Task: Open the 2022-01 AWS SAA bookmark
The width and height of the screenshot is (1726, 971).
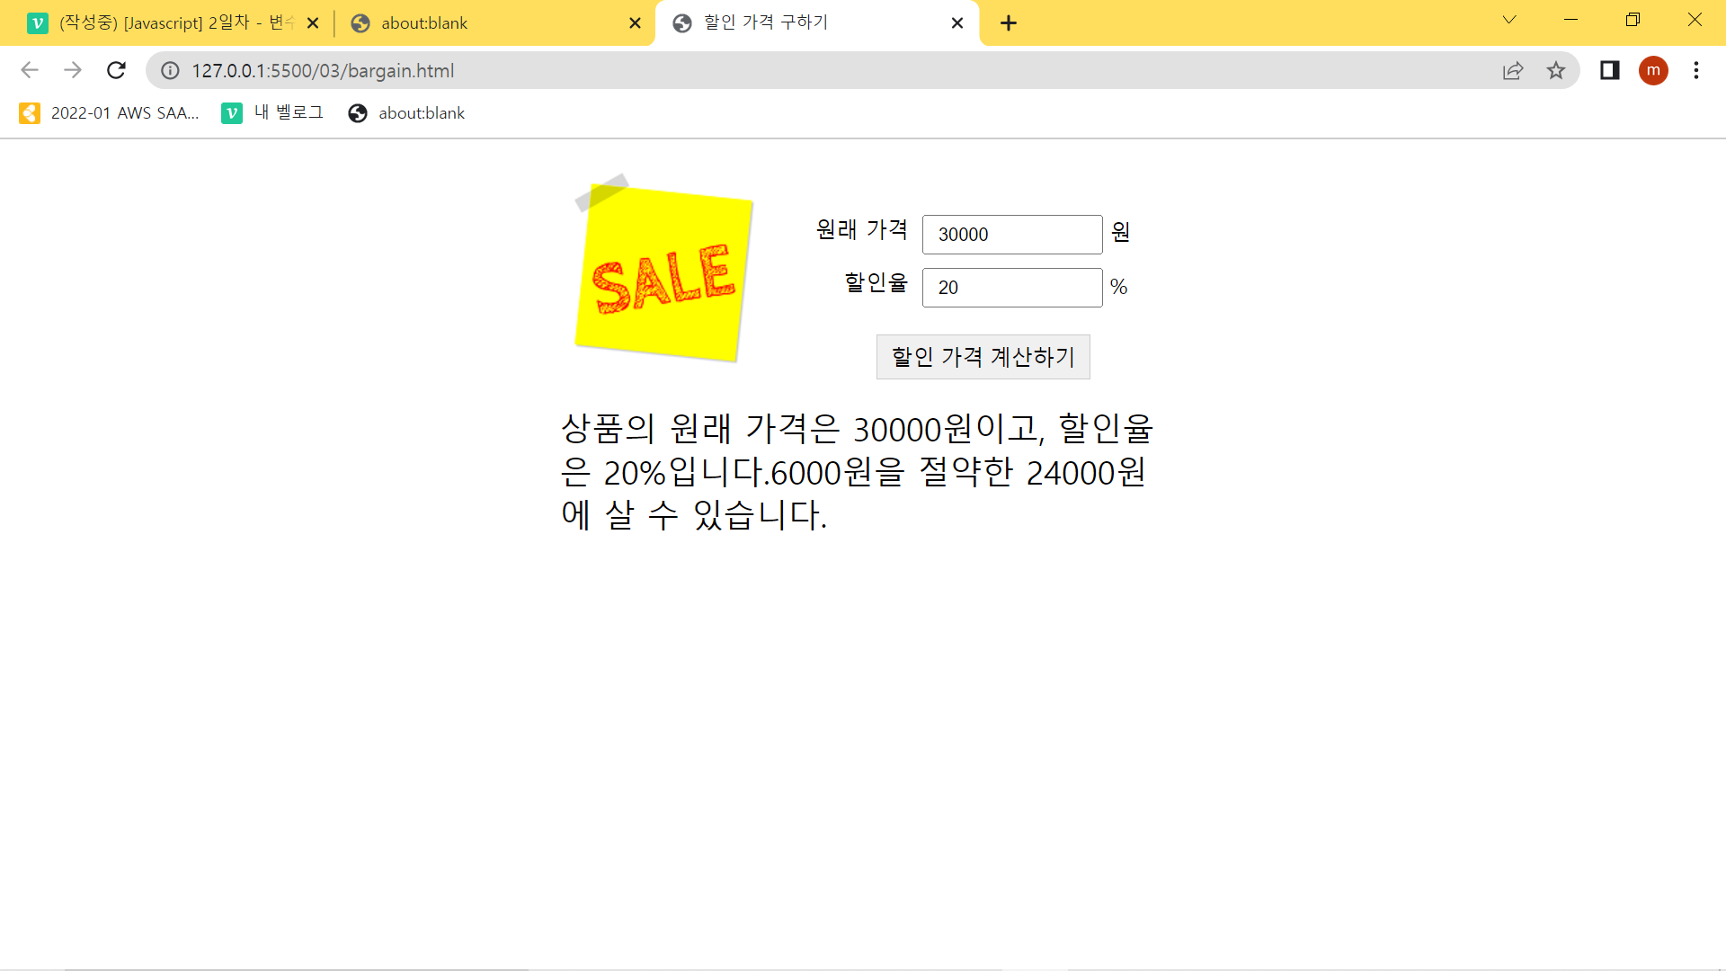Action: tap(109, 113)
